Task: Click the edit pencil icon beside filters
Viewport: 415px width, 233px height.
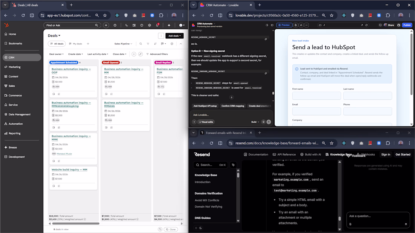Action: click(141, 54)
